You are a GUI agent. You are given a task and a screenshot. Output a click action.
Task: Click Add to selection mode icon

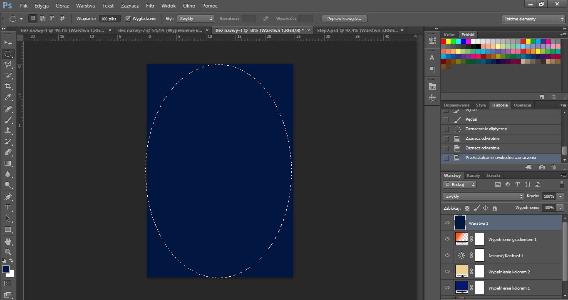42,19
